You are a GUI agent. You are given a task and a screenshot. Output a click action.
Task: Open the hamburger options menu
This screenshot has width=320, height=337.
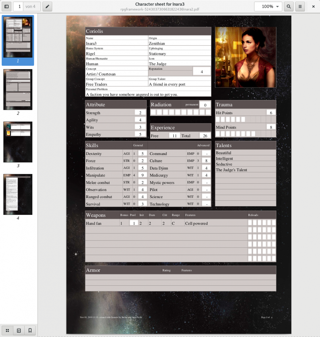pos(301,6)
